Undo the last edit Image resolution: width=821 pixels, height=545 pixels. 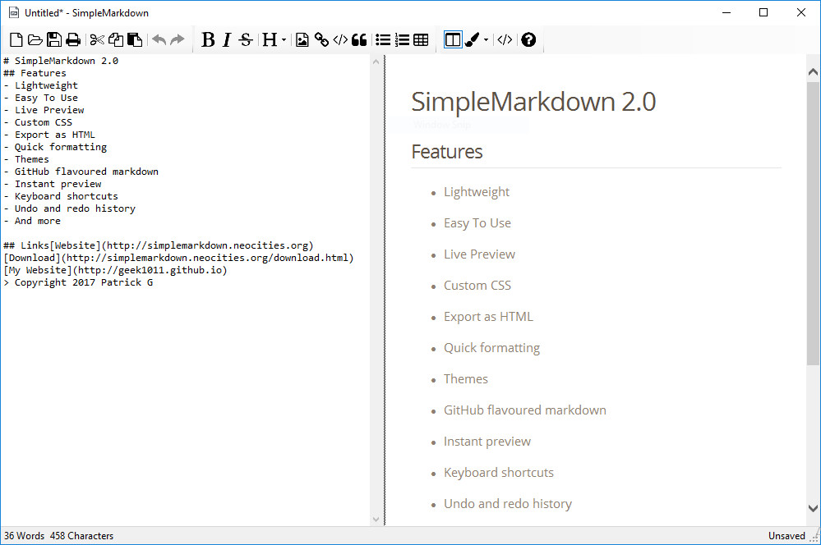point(159,39)
